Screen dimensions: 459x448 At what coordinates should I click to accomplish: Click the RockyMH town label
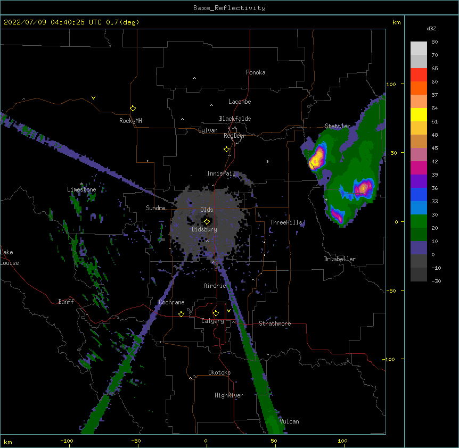click(130, 120)
